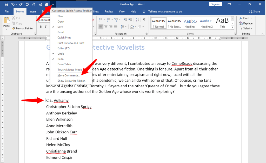The image size is (266, 163).
Task: Toggle Align Left in the Paragraph group
Action: [101, 27]
